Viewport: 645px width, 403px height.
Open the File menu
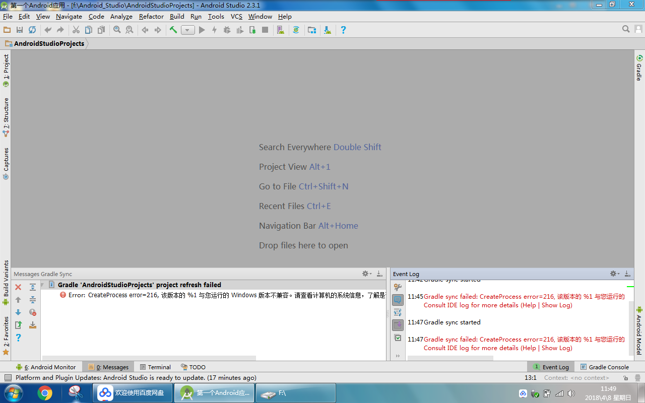(8, 17)
